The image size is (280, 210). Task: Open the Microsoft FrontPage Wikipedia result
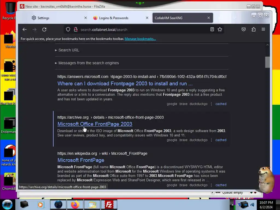pos(81,160)
